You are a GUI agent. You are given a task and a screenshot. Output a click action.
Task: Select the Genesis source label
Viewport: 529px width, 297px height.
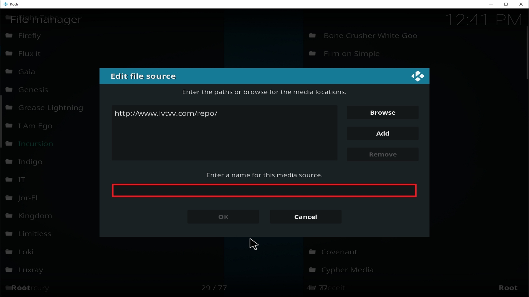(x=33, y=90)
